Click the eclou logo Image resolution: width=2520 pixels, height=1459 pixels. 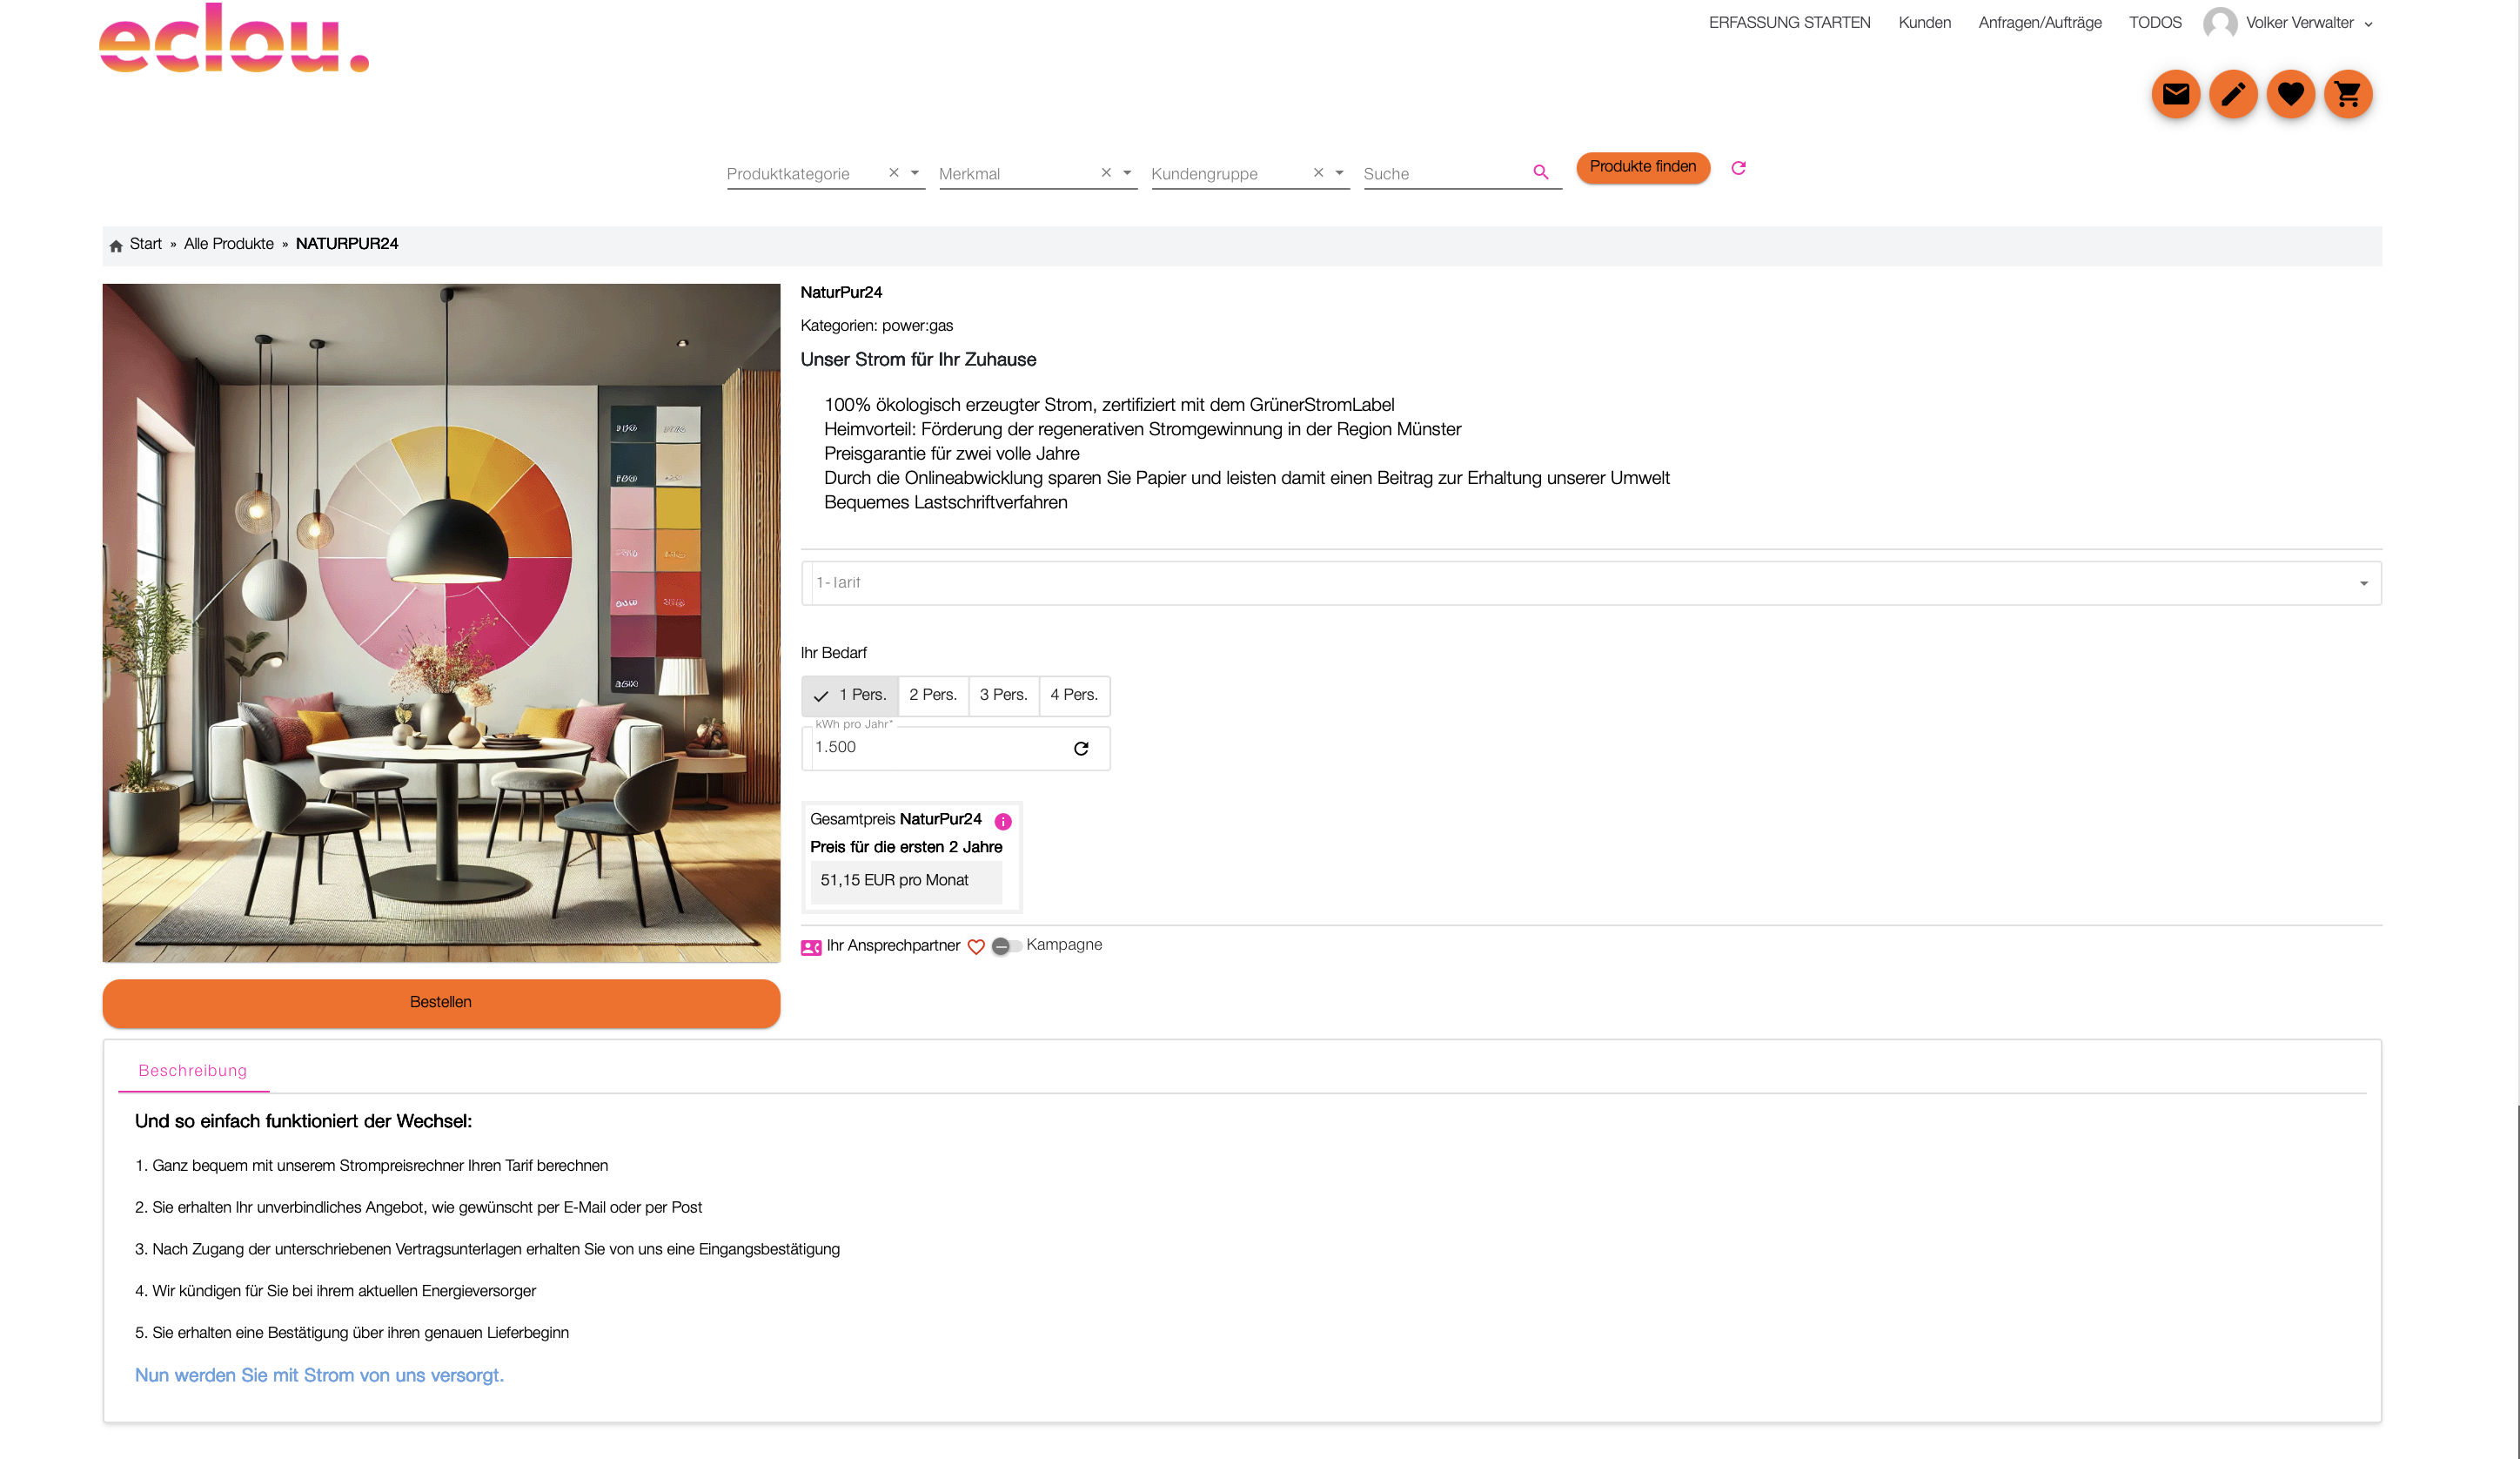click(x=234, y=38)
